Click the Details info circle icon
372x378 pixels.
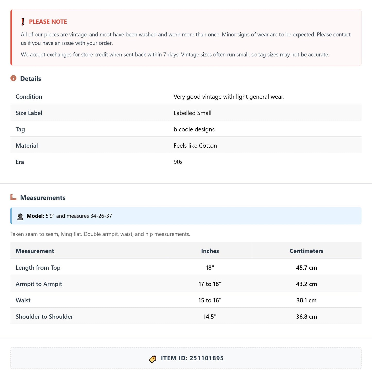(13, 78)
